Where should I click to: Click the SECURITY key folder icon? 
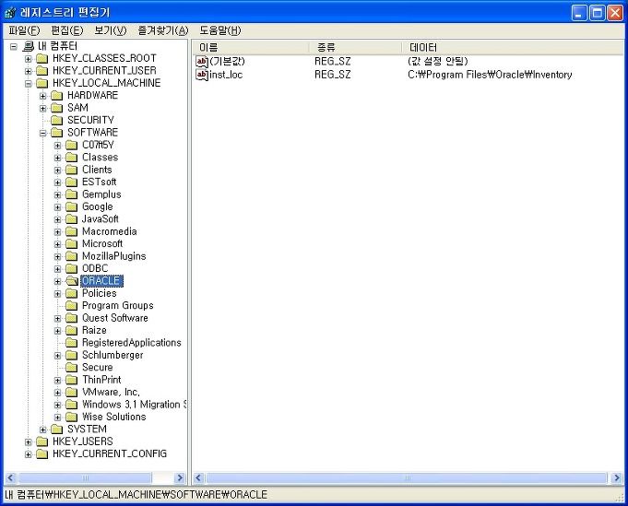(57, 121)
